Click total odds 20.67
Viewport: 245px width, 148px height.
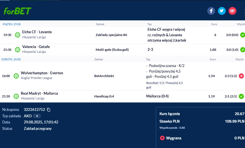click(239, 114)
